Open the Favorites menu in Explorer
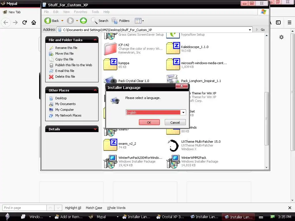 pos(81,12)
